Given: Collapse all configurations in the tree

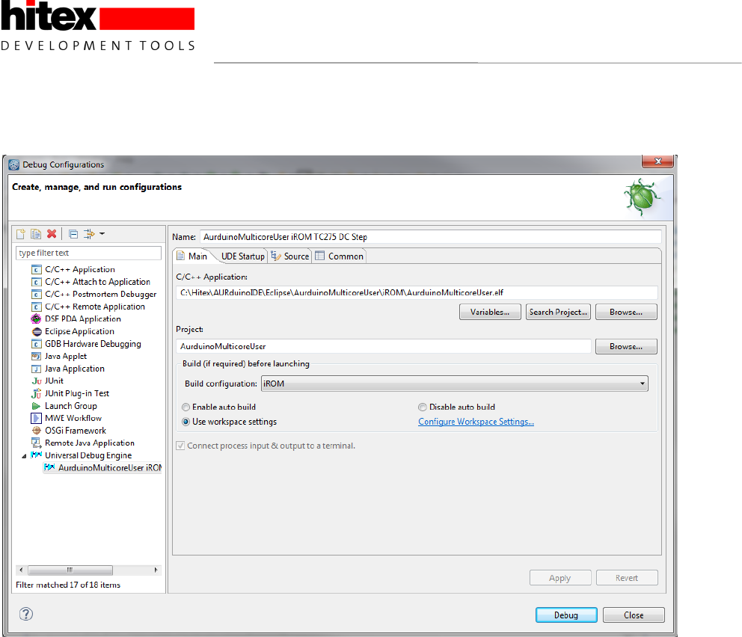Looking at the screenshot, I should [73, 233].
